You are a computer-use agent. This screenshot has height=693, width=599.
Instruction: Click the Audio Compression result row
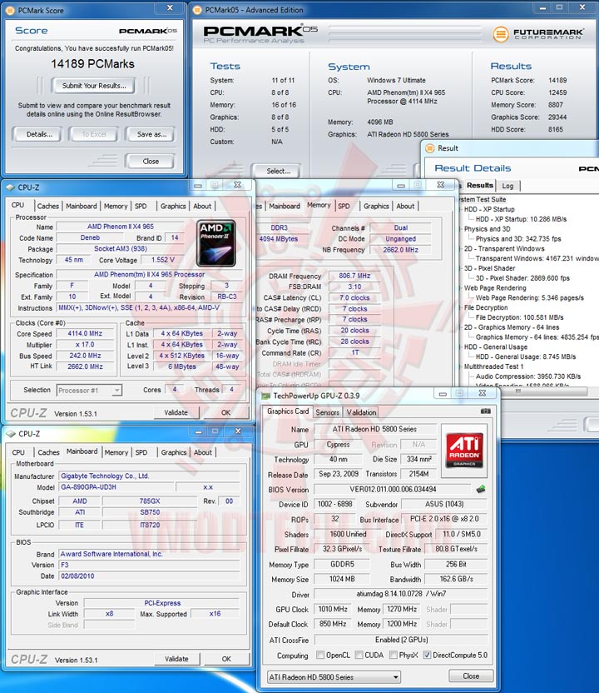tap(528, 376)
